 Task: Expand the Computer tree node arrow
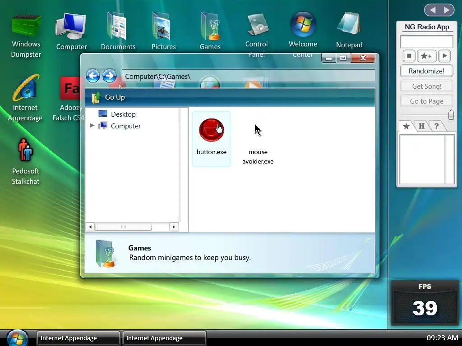click(92, 126)
